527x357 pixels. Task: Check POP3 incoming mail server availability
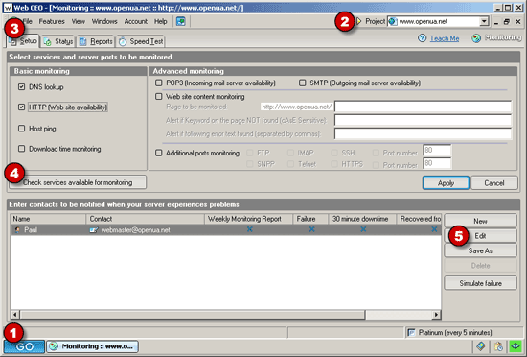(x=159, y=83)
